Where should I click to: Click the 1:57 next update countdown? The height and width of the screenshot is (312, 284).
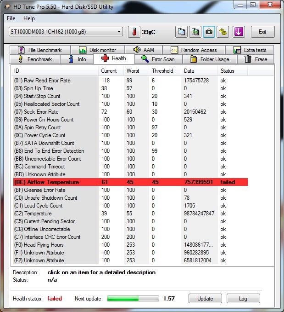click(x=169, y=299)
